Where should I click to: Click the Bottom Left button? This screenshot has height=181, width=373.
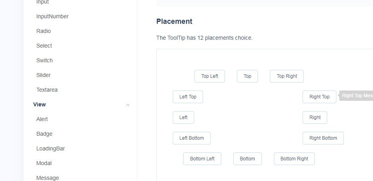202,159
